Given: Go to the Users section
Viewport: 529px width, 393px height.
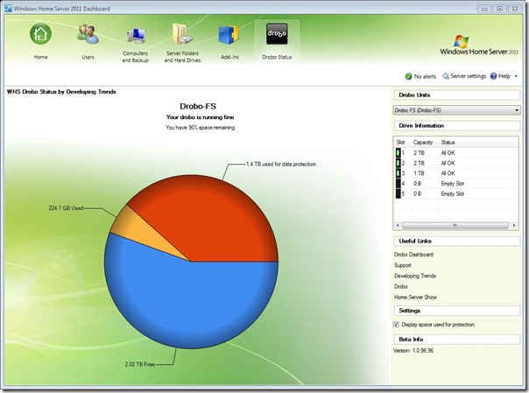Looking at the screenshot, I should tap(88, 37).
